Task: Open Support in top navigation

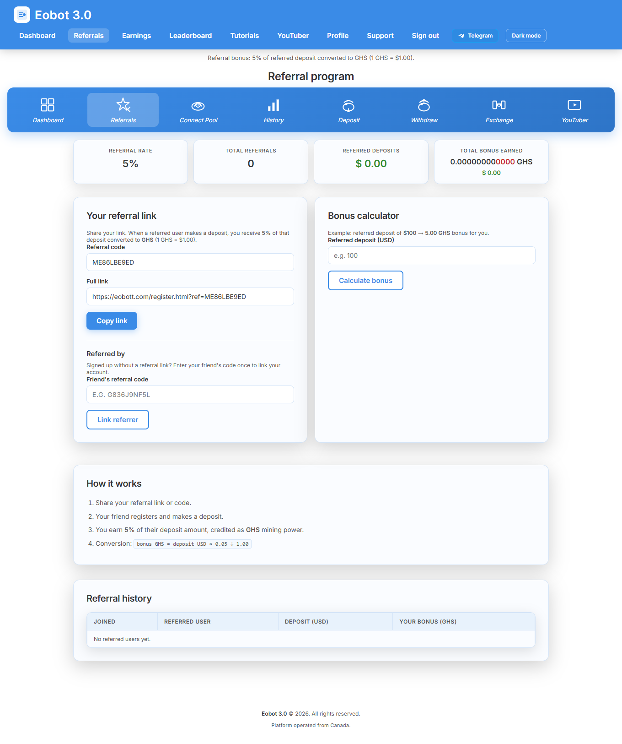Action: point(380,36)
